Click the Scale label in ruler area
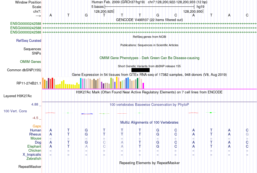The image size is (257, 173). coord(37,7)
